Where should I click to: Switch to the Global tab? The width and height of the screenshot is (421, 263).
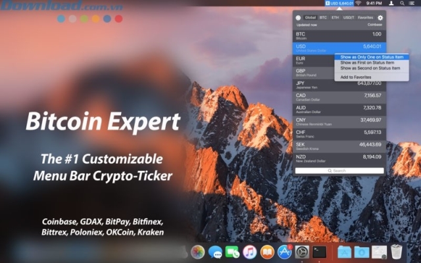(310, 18)
